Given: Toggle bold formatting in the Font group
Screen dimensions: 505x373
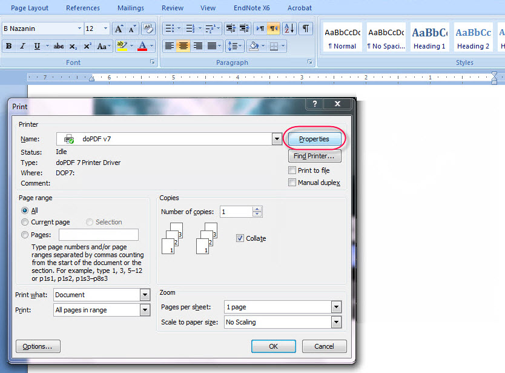Looking at the screenshot, I should (8, 46).
